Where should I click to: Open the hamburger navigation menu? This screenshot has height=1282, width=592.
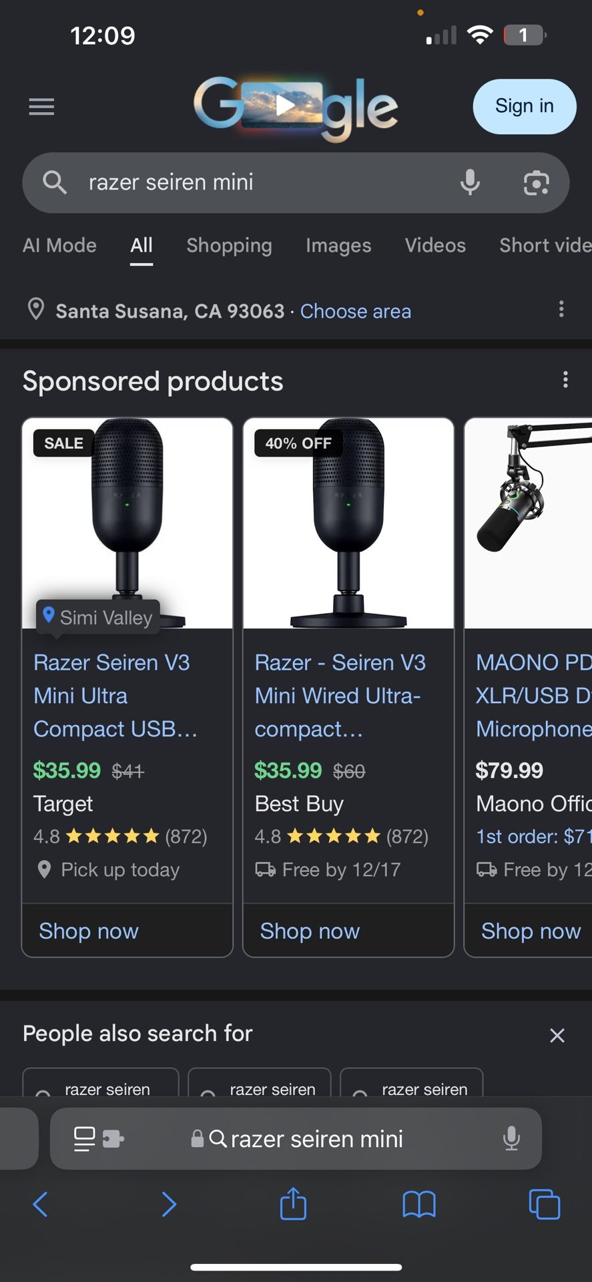(x=41, y=107)
